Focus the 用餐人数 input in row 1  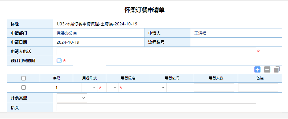coord(214,87)
